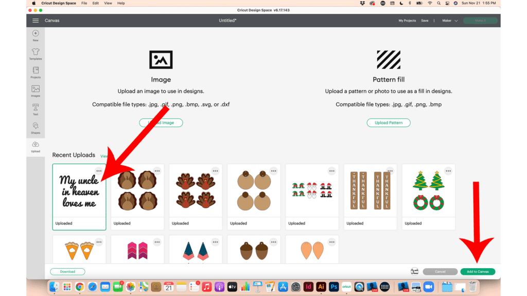
Task: Open the Cricut Design Space app menu
Action: pyautogui.click(x=59, y=3)
